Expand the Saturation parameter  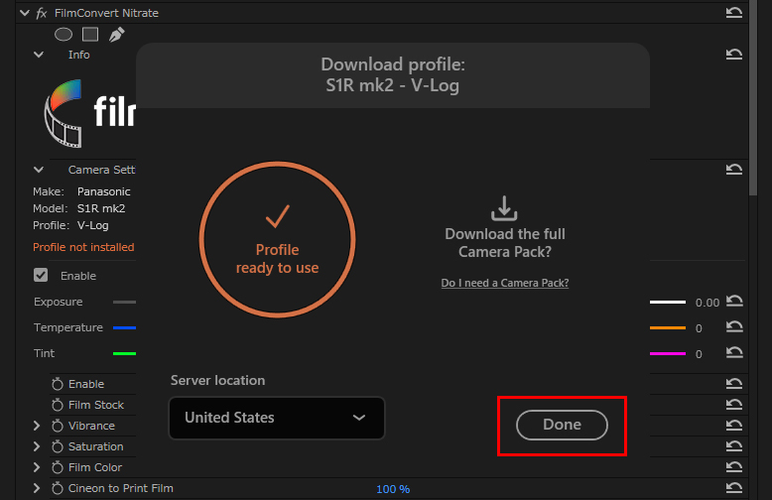[x=37, y=446]
